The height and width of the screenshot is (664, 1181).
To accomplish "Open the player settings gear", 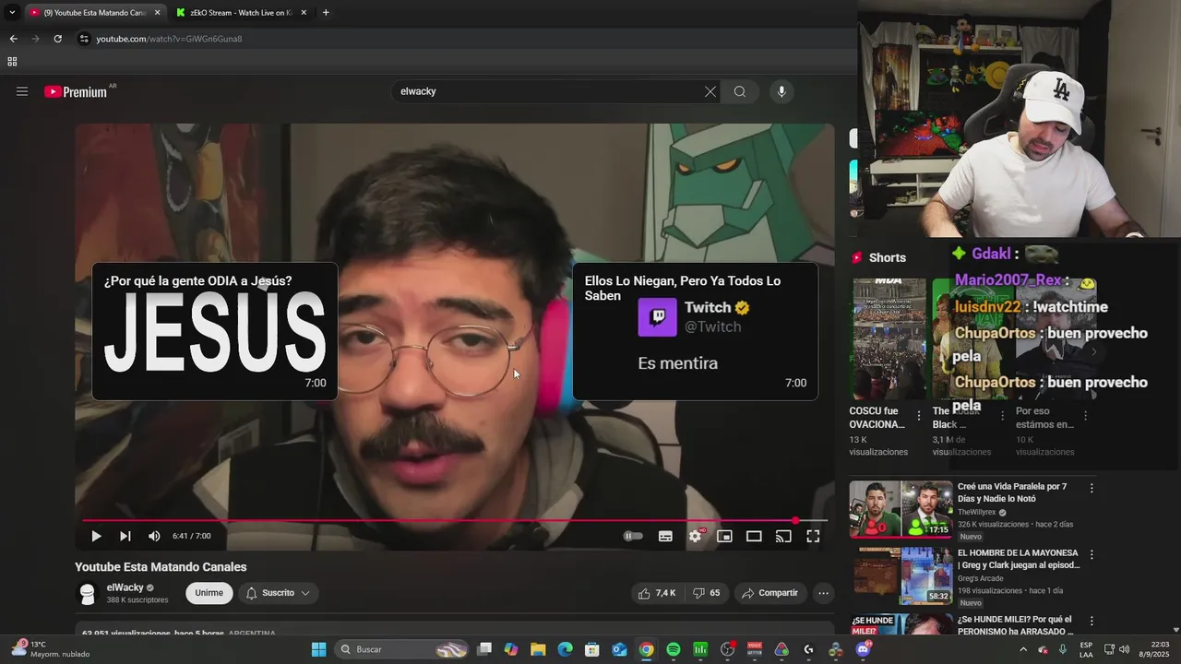I will (x=695, y=536).
